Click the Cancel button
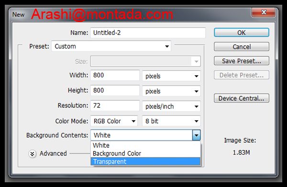This screenshot has height=187, width=287. click(242, 47)
